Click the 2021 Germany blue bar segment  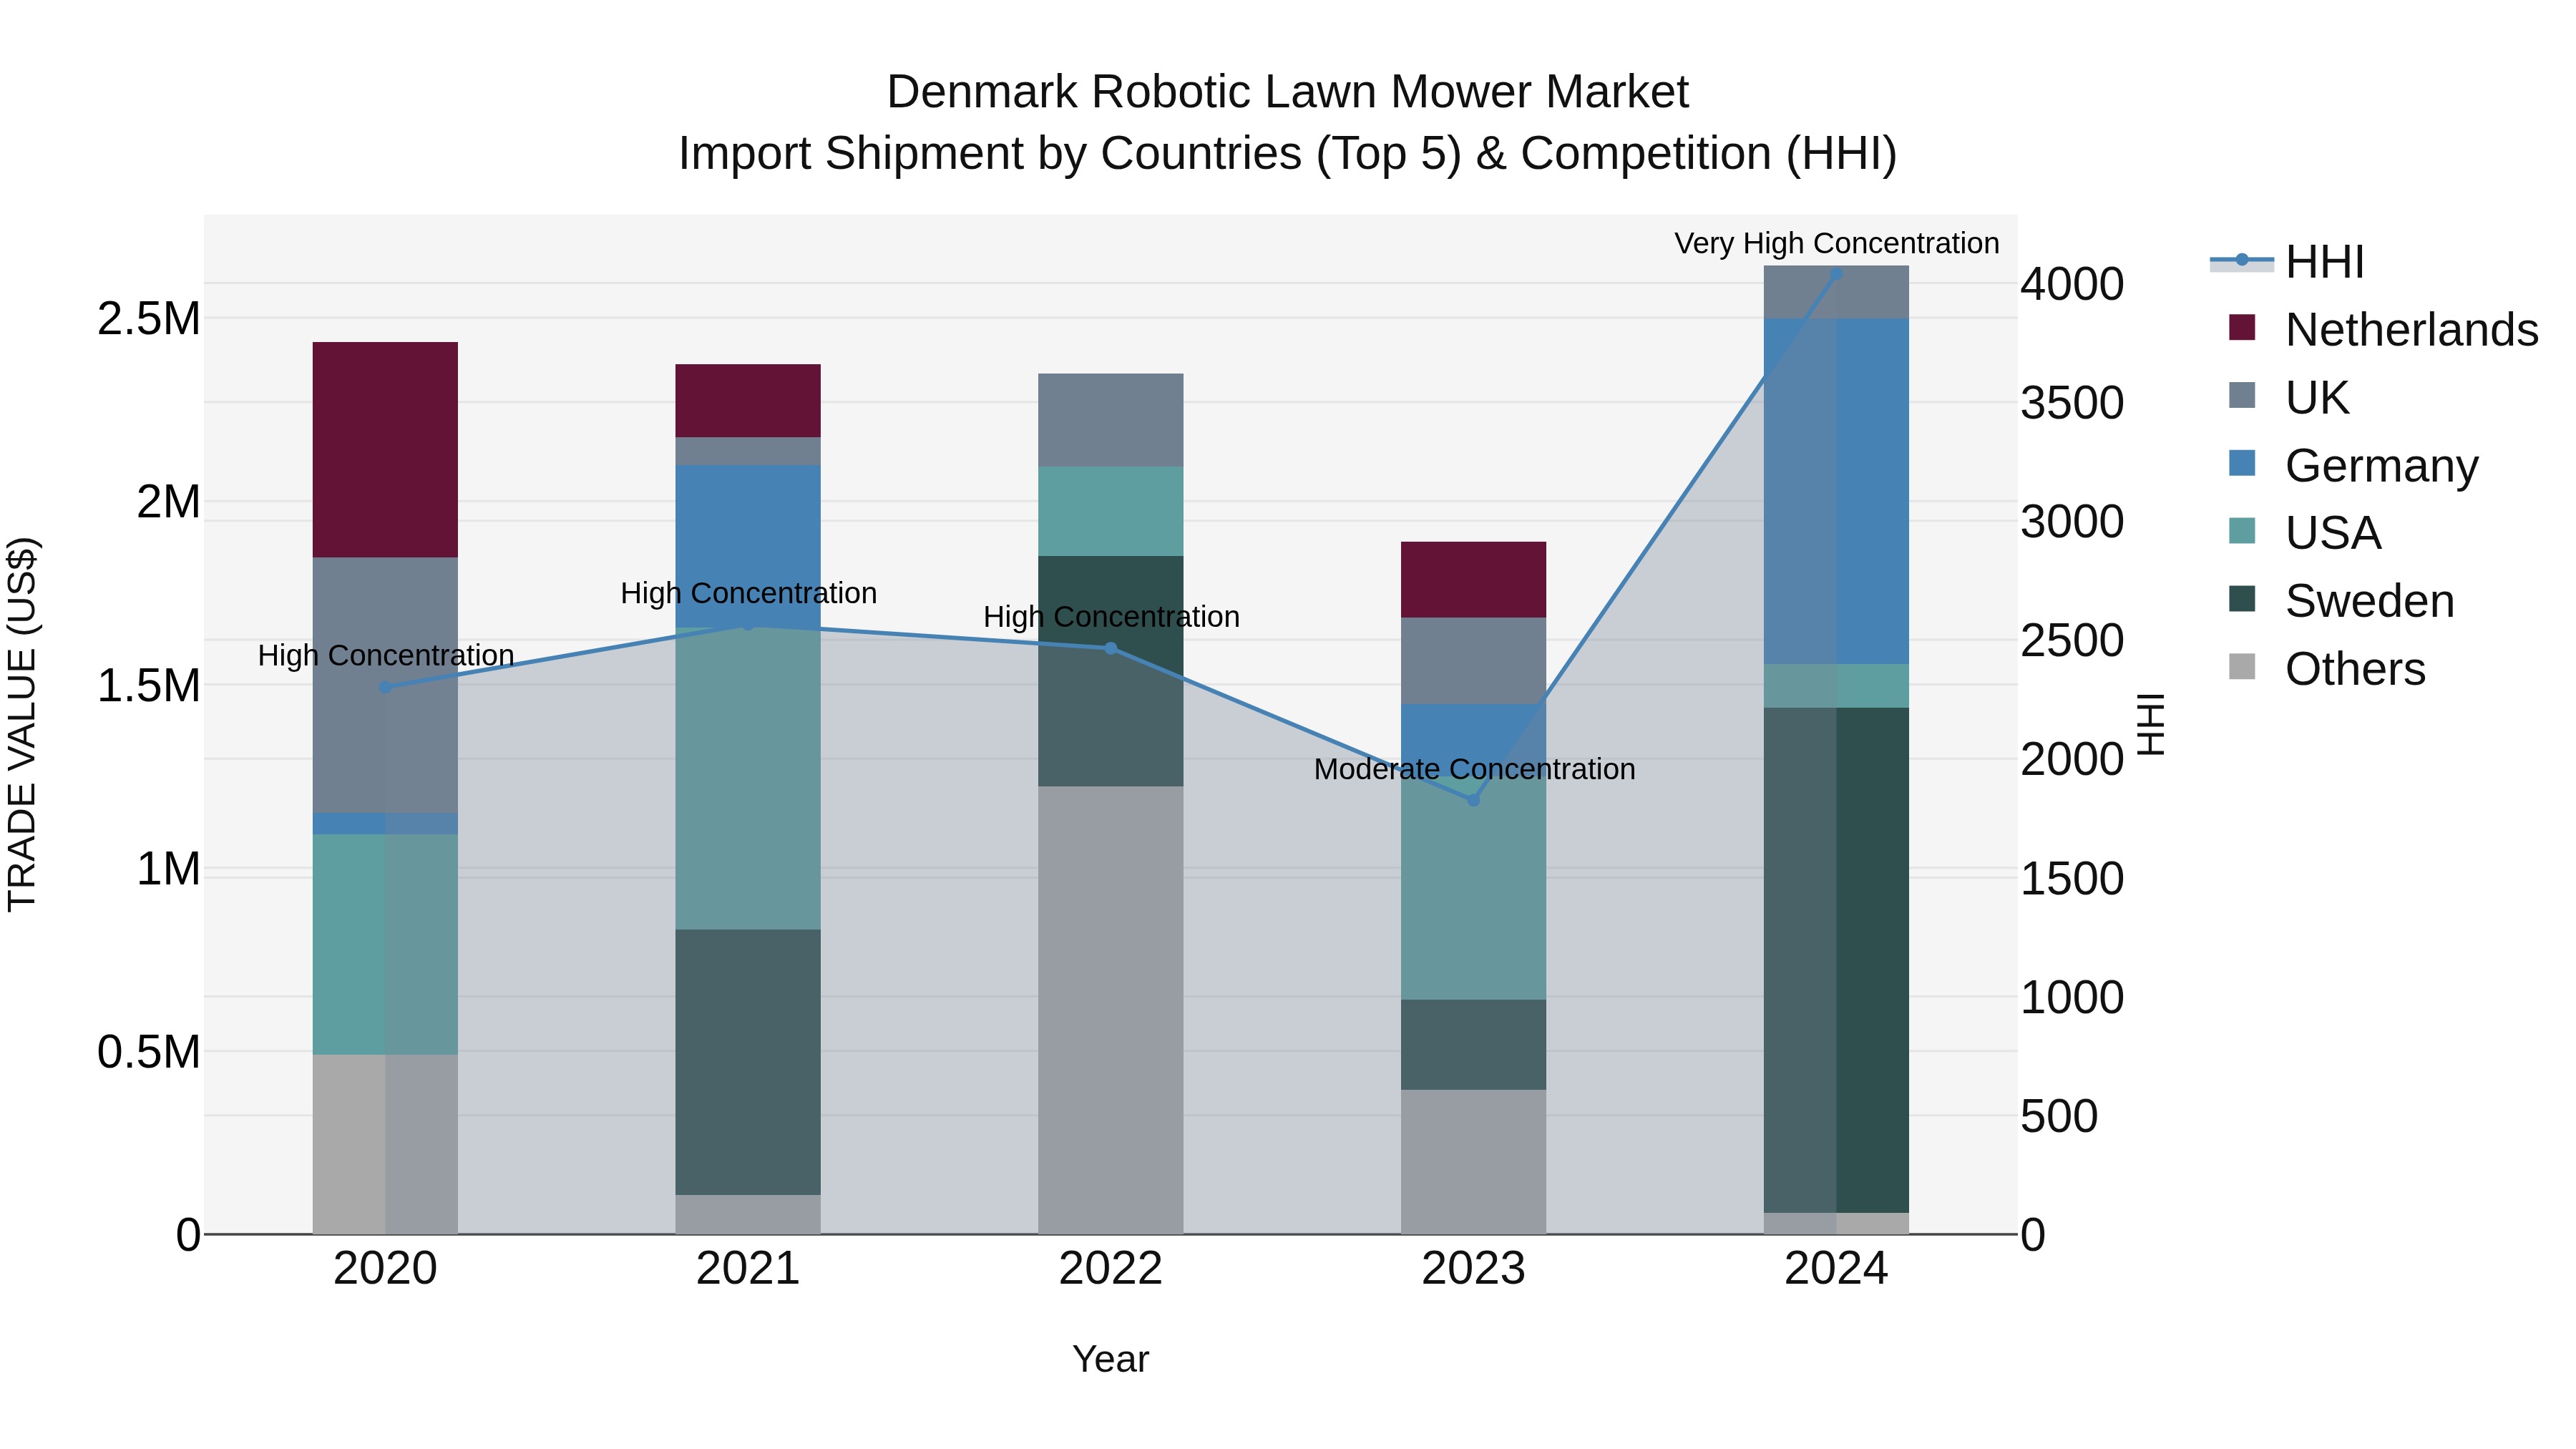point(748,546)
